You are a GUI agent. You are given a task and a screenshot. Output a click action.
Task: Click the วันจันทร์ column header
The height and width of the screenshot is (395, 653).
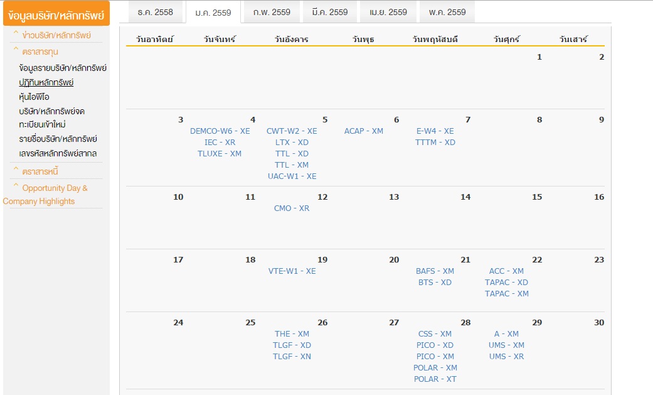point(220,39)
